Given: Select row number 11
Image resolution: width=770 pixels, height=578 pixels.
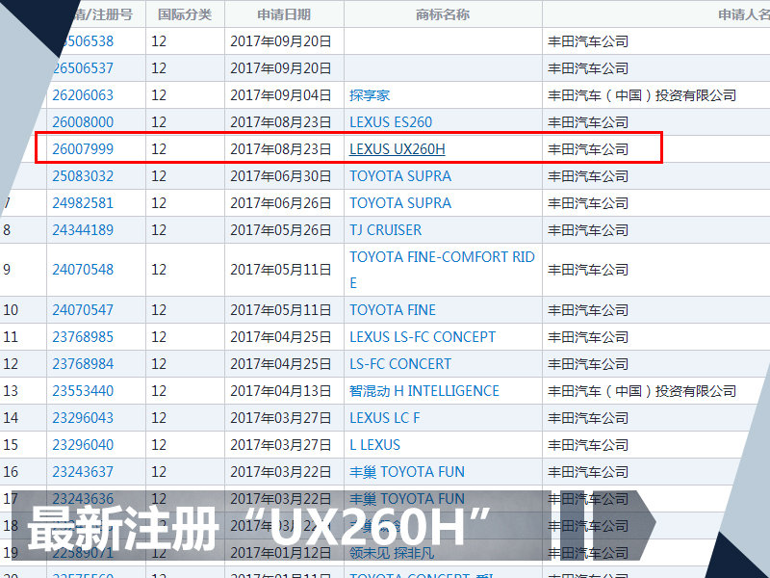Looking at the screenshot, I should pos(11,337).
